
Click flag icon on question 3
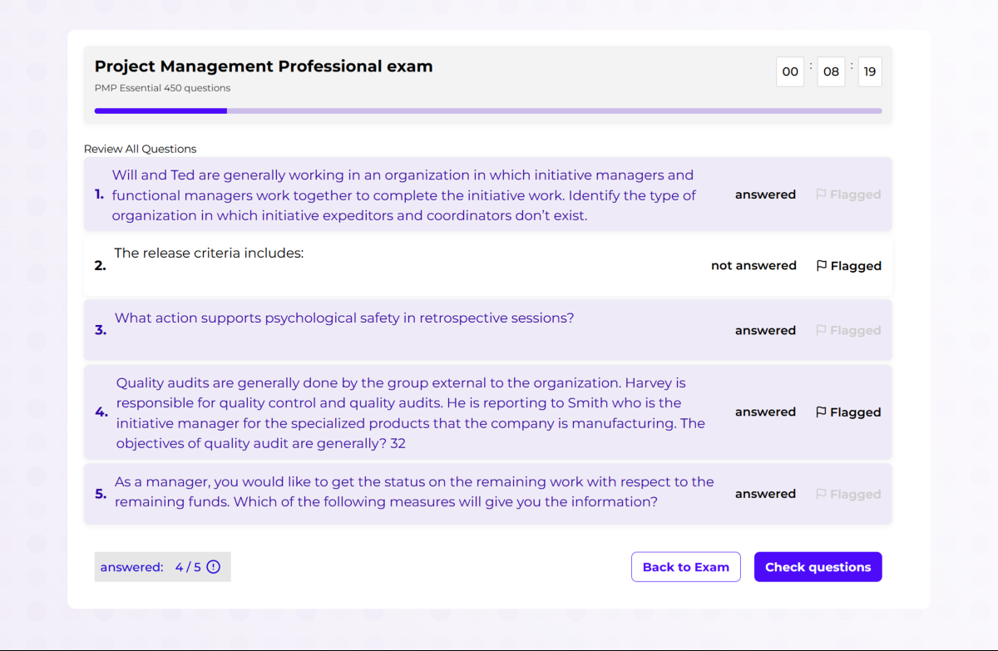pos(821,330)
